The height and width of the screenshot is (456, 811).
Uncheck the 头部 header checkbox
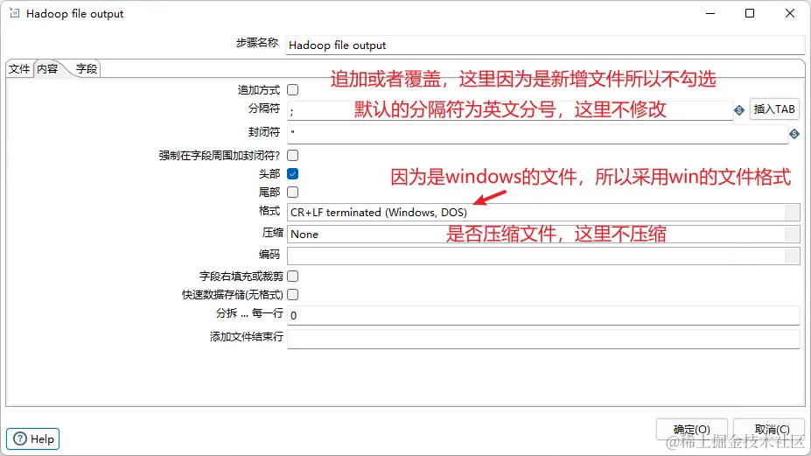[293, 173]
